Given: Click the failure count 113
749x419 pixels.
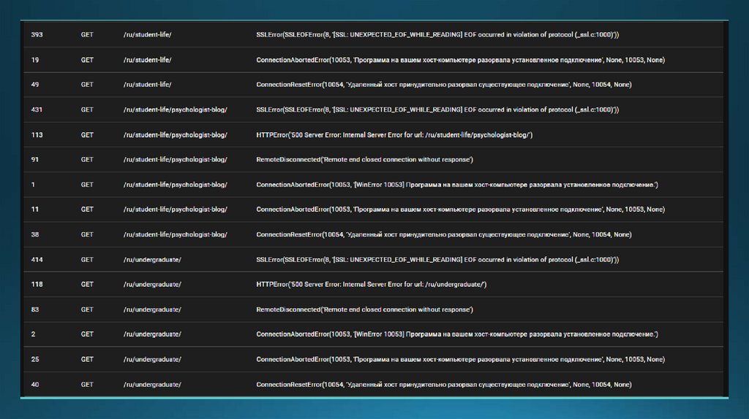Looking at the screenshot, I should coord(37,135).
